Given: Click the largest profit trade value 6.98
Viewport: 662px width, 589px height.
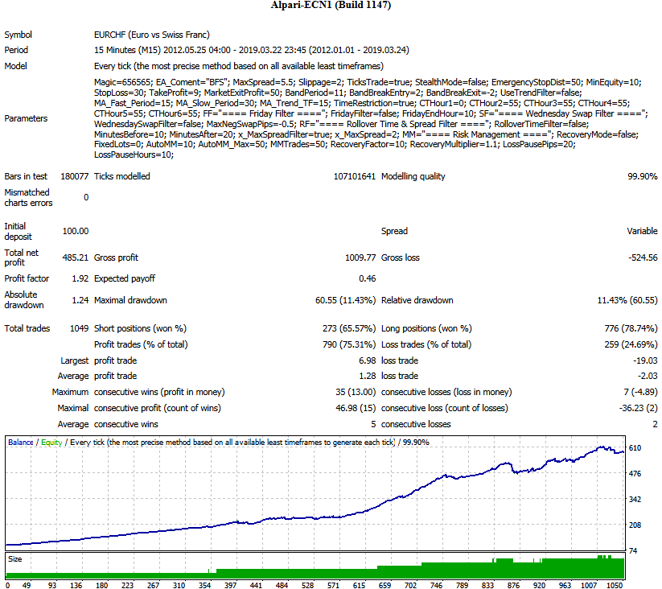Looking at the screenshot, I should [367, 360].
